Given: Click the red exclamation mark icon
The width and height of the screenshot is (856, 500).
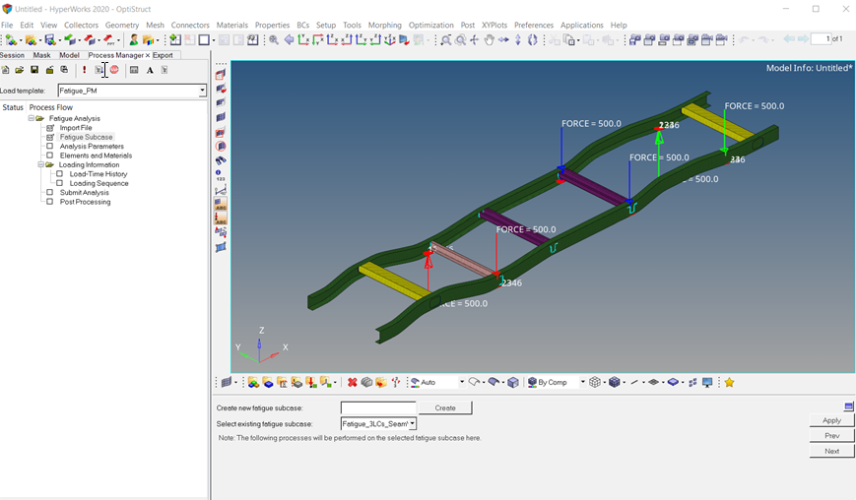Looking at the screenshot, I should tap(85, 70).
